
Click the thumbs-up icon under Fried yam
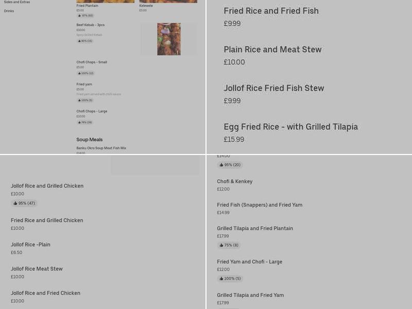point(79,100)
